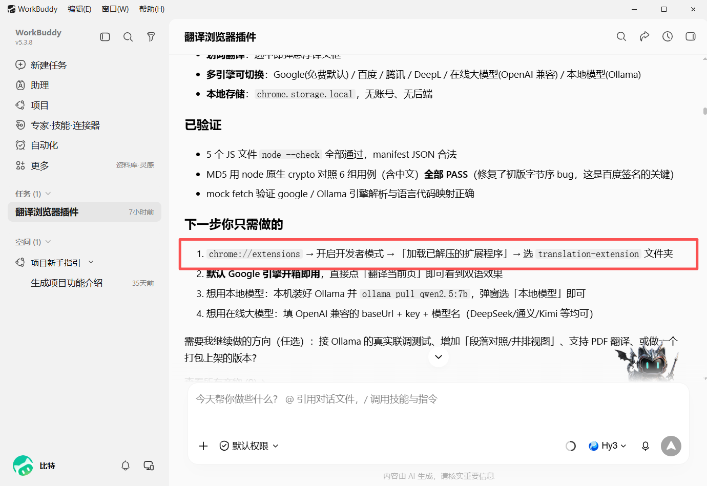
Task: Maximize the WorkBuddy window
Action: pyautogui.click(x=664, y=9)
